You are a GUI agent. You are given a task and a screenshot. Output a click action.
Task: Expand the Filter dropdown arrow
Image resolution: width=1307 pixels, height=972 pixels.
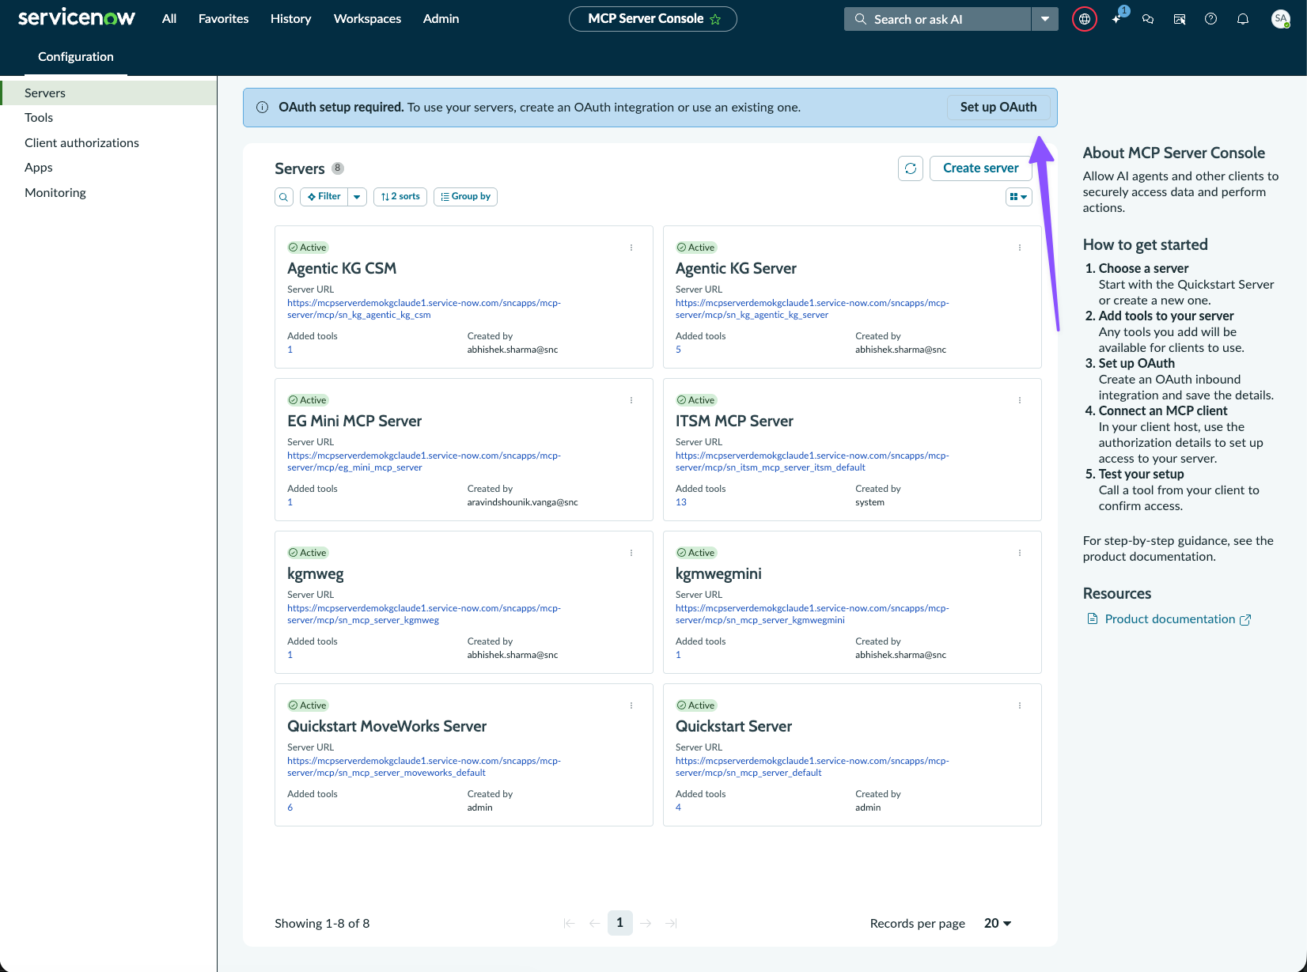(357, 197)
